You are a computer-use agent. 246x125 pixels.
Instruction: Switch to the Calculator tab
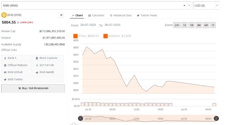[96, 15]
